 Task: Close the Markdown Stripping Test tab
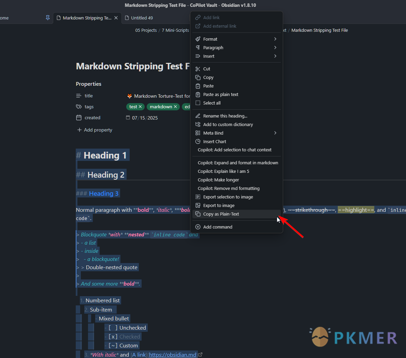click(x=116, y=18)
